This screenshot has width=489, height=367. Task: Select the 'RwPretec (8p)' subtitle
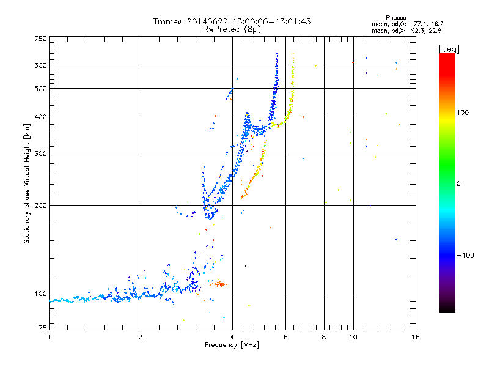(232, 29)
